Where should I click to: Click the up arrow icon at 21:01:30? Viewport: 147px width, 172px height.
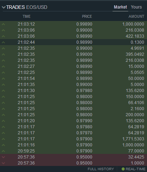(4, 91)
